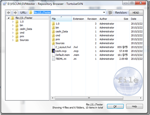Select the Sources folder icon in file list
This screenshot has width=150, height=115.
[53, 43]
